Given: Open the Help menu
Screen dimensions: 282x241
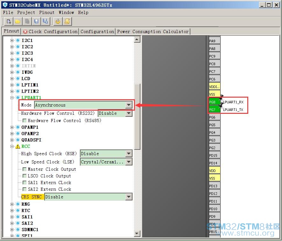Looking at the screenshot, I should (83, 12).
